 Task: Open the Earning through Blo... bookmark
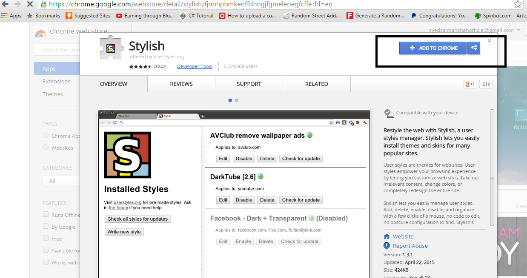pos(145,16)
